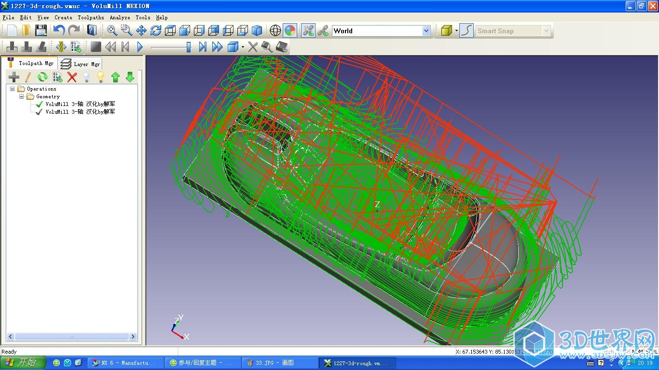Collapse the Operations tree node

13,89
